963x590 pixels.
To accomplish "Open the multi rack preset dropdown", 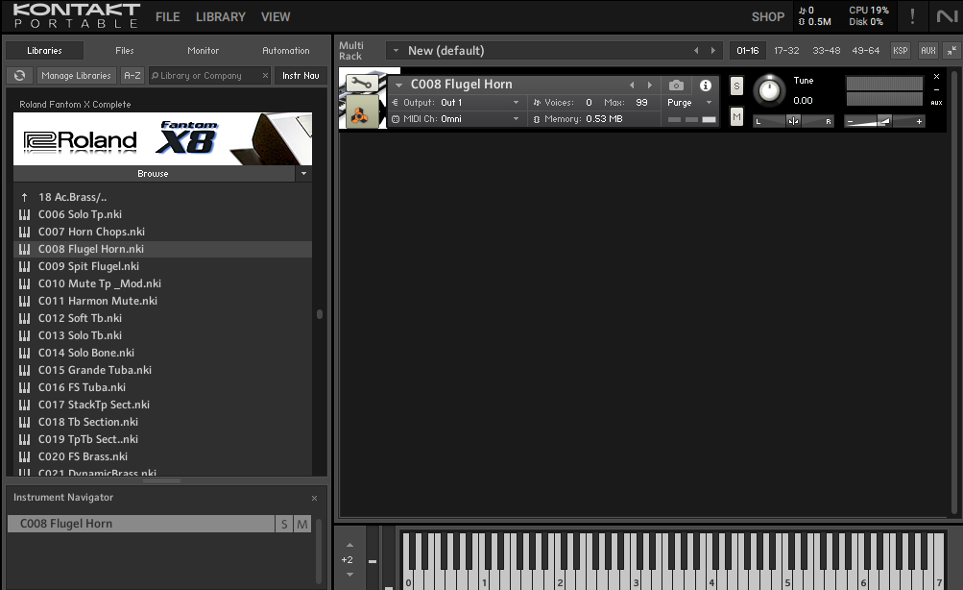I will 397,50.
